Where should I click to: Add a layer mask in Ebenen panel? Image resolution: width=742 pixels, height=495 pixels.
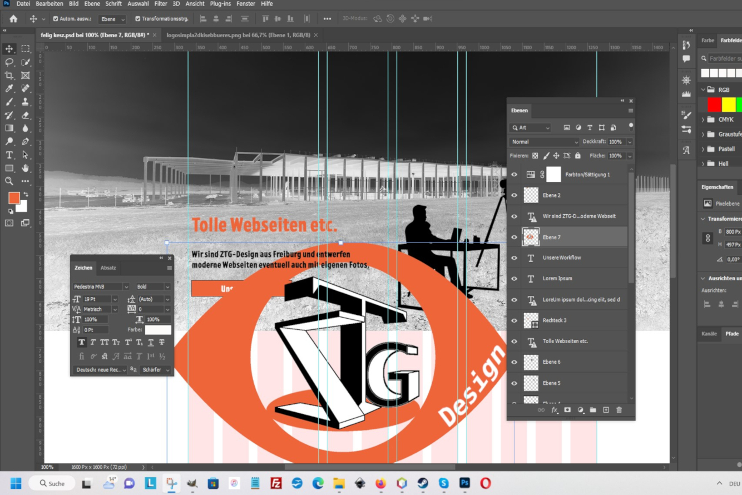567,410
